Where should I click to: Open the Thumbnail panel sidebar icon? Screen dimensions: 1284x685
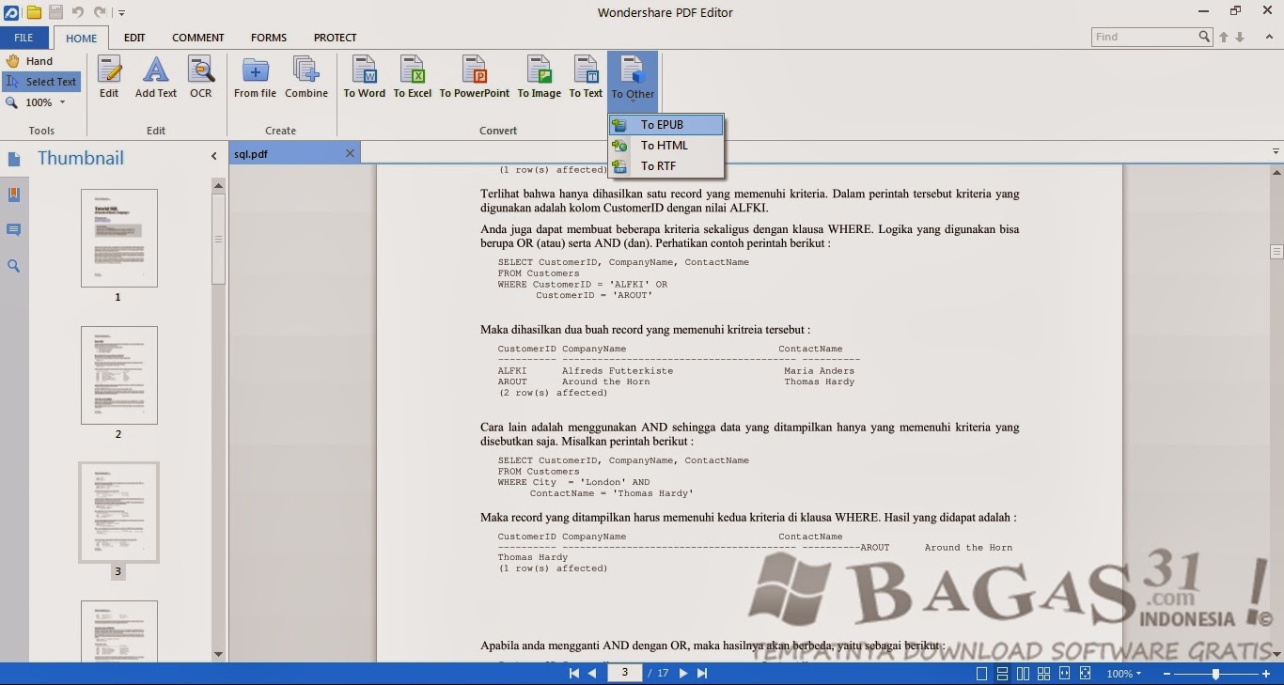(14, 160)
